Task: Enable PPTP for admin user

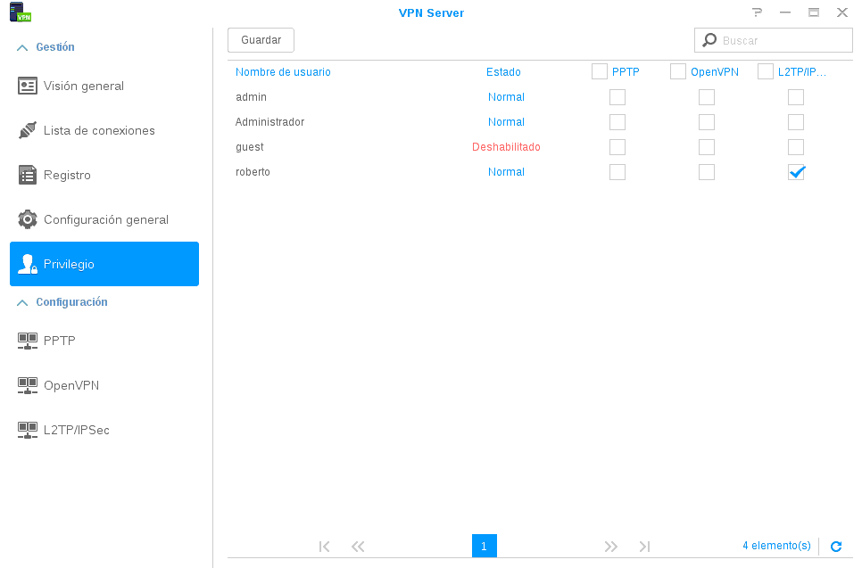Action: click(x=617, y=97)
